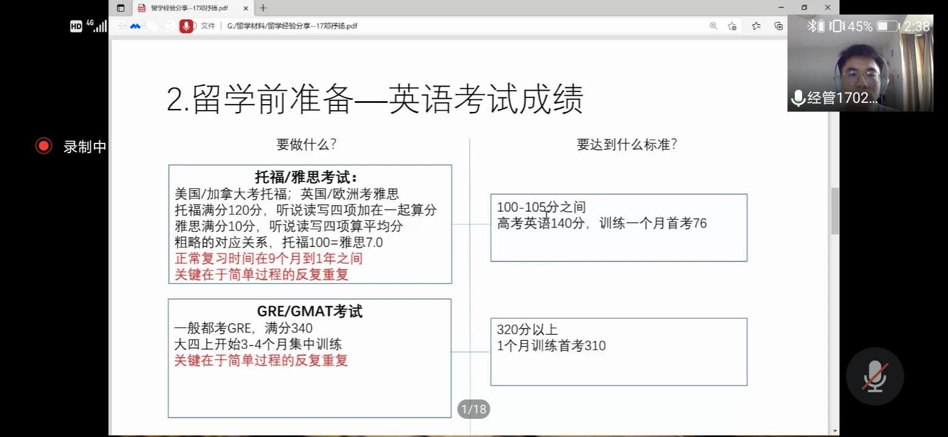
Task: Click the phone battery 45% status indicator
Action: [872, 26]
